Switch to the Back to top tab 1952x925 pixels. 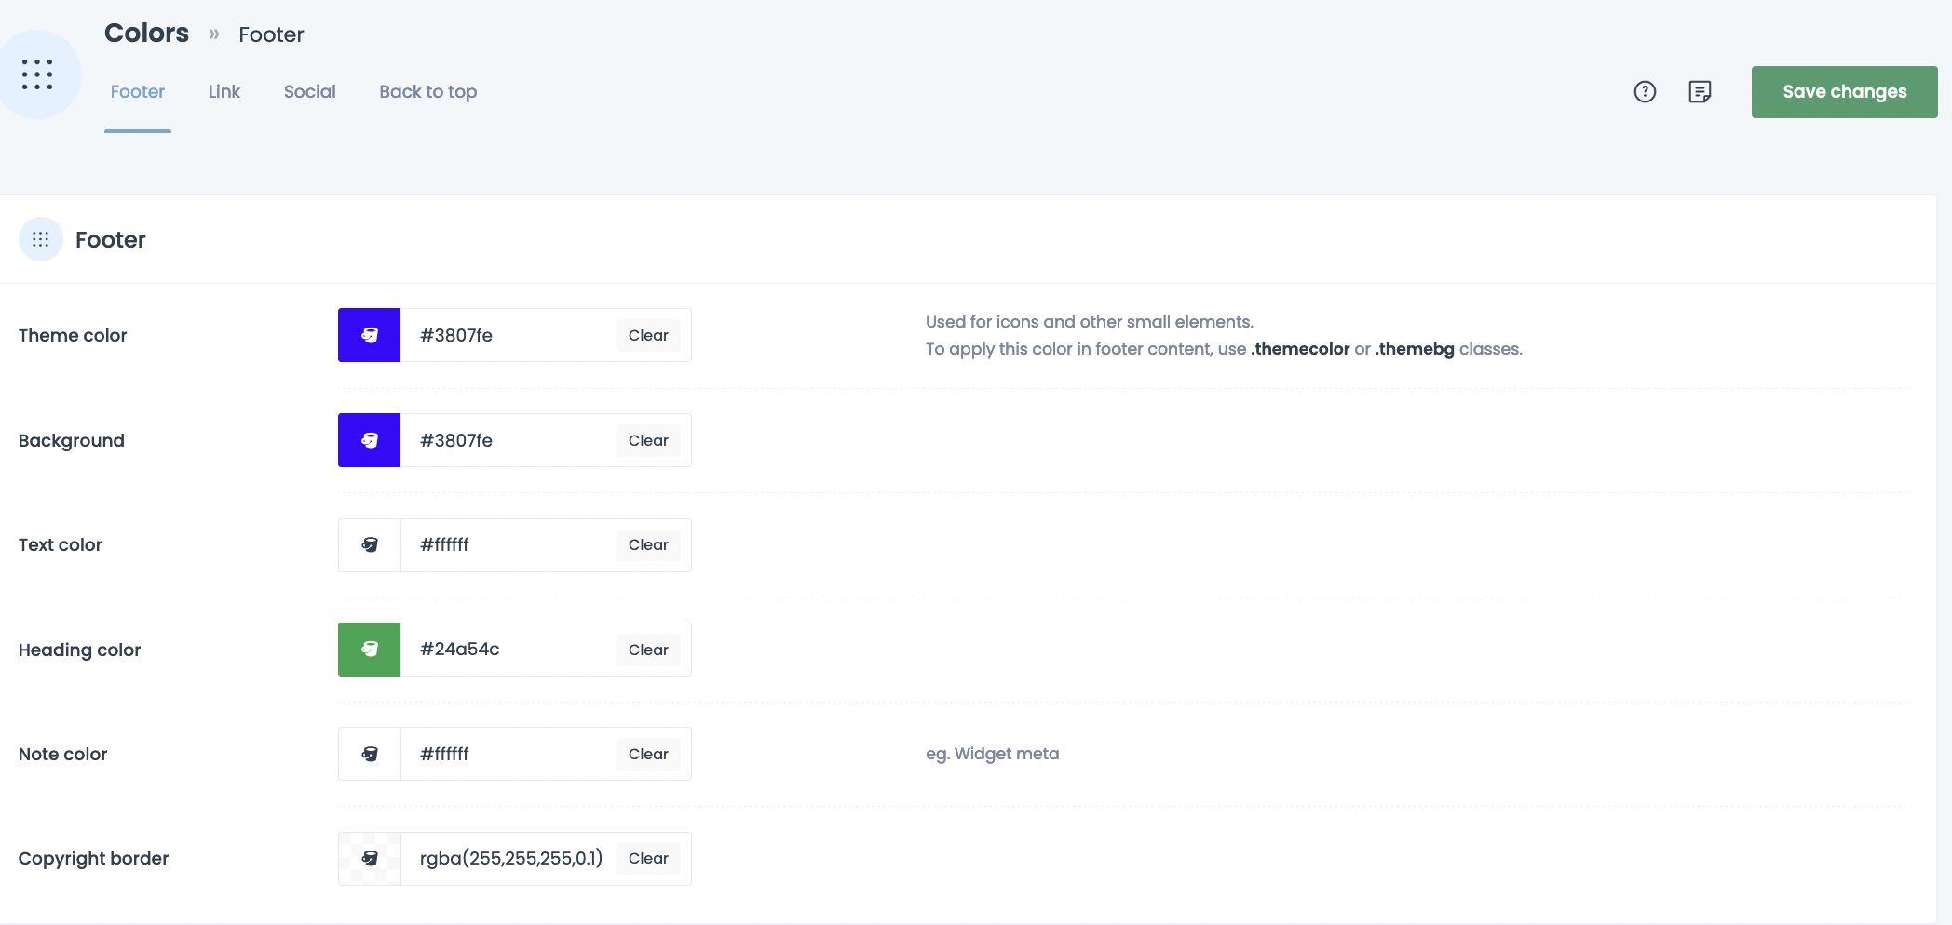point(428,91)
